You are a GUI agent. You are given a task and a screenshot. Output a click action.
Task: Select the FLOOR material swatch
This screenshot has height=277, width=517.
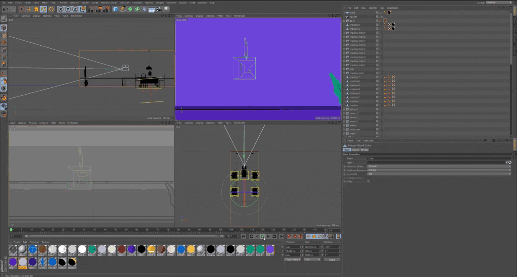tap(23, 262)
